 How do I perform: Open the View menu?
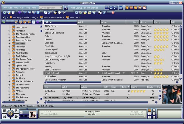click(x=16, y=8)
